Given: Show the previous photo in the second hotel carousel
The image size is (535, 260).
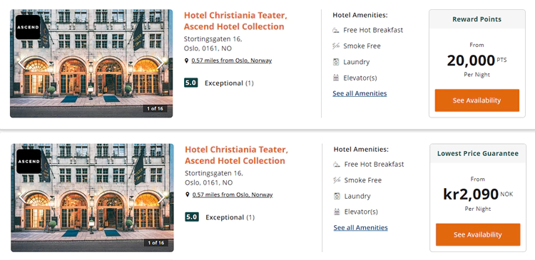Looking at the screenshot, I should click(x=24, y=197).
